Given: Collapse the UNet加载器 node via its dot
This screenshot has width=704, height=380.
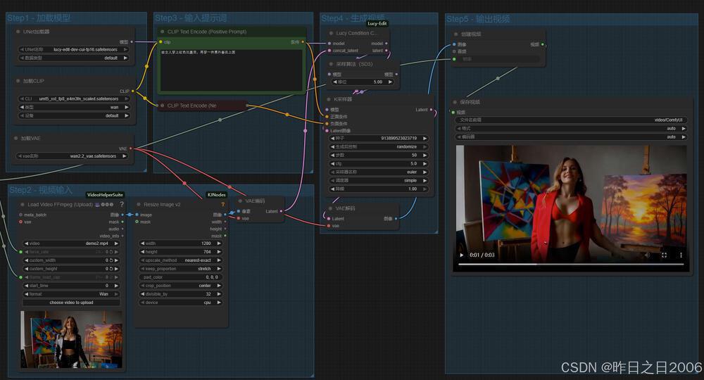Looking at the screenshot, I should pos(17,32).
